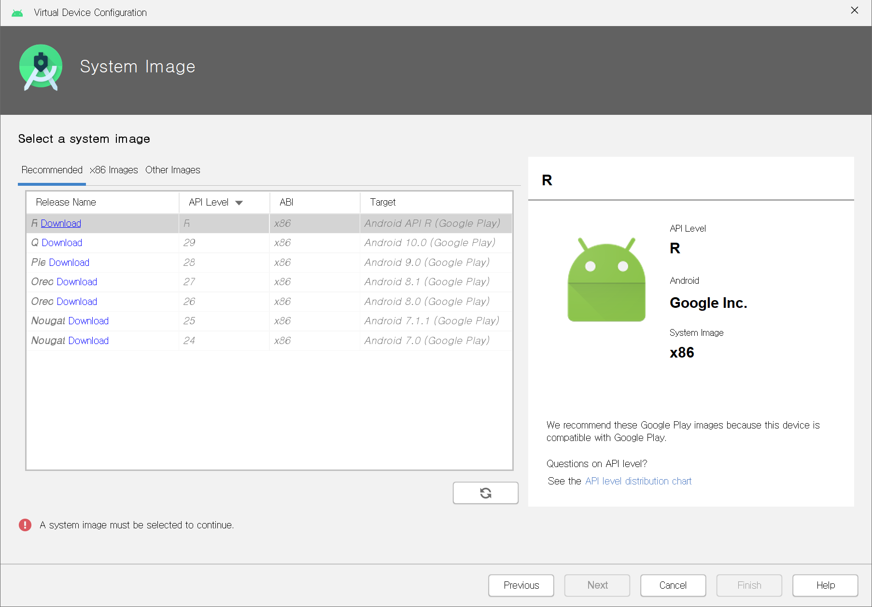Open Help for this dialog
872x607 pixels.
825,585
